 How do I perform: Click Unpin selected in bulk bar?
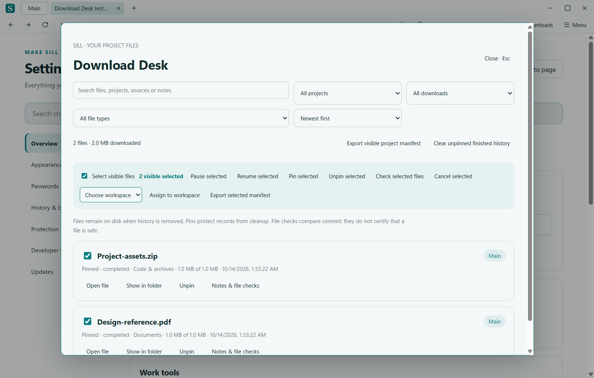point(347,176)
